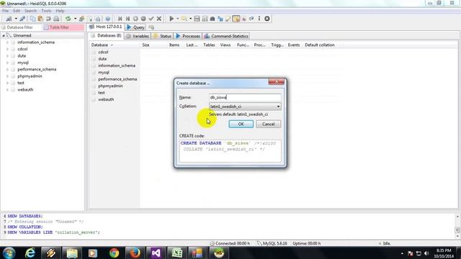Expand the mysql tree node
This screenshot has height=259, width=461.
click(8, 63)
